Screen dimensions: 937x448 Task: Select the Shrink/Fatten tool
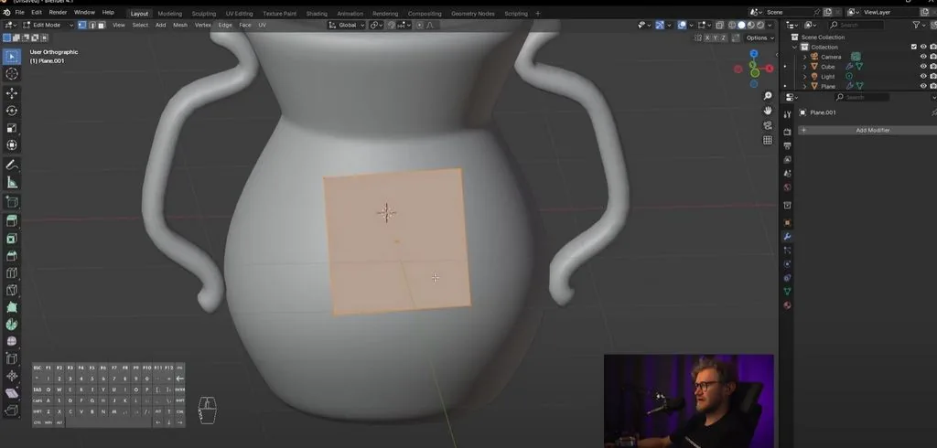click(x=12, y=376)
